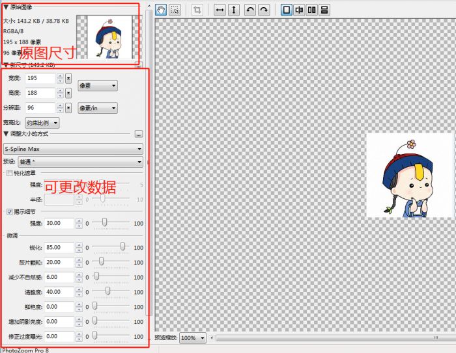Click the 宽度 width input field

40,79
